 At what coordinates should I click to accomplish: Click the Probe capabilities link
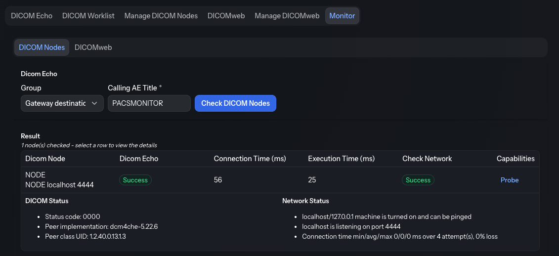click(x=510, y=180)
